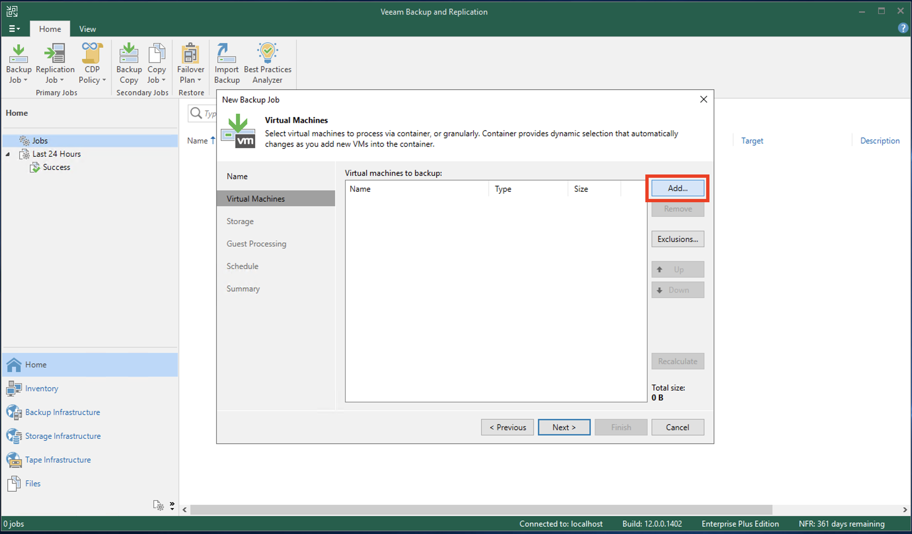Viewport: 912px width, 534px height.
Task: Go to the Virtual Machines wizard step
Action: coord(276,199)
